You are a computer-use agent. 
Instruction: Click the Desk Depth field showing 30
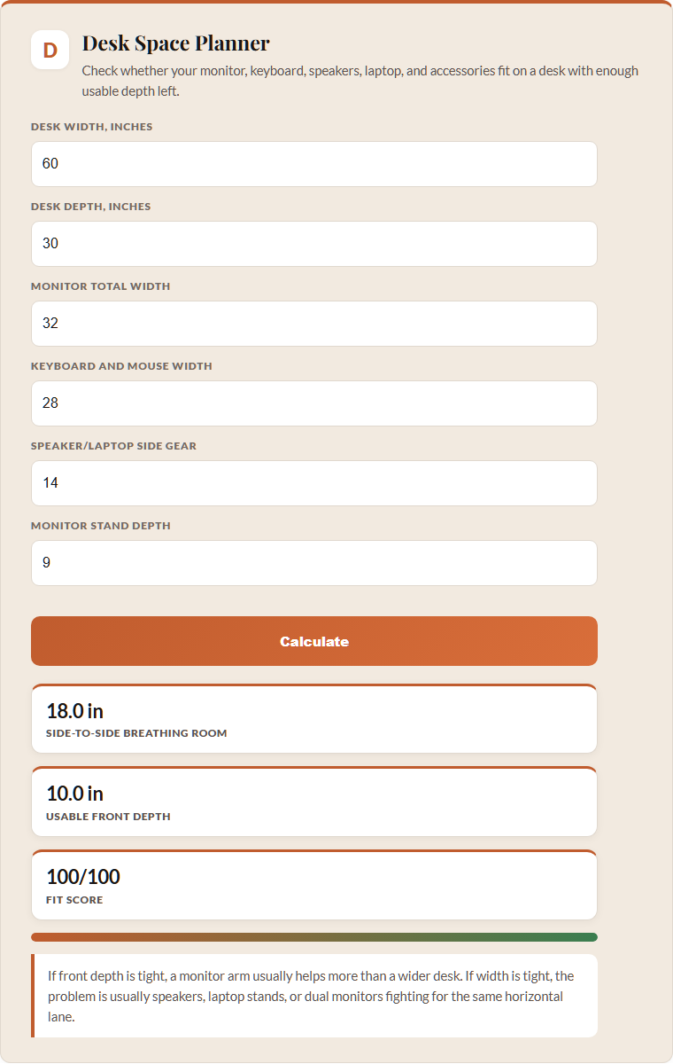314,244
